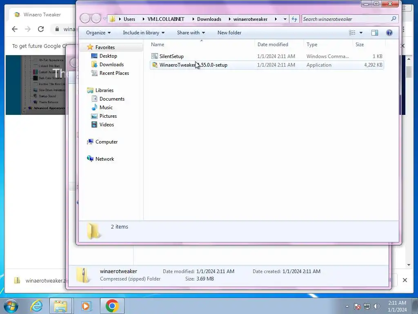Click the network tray icon
Image resolution: width=418 pixels, height=314 pixels.
tap(367, 306)
